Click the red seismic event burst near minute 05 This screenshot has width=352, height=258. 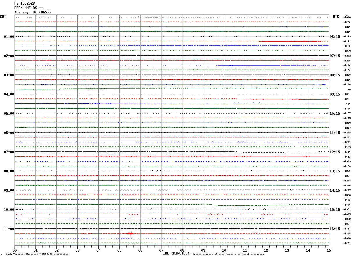click(x=131, y=233)
